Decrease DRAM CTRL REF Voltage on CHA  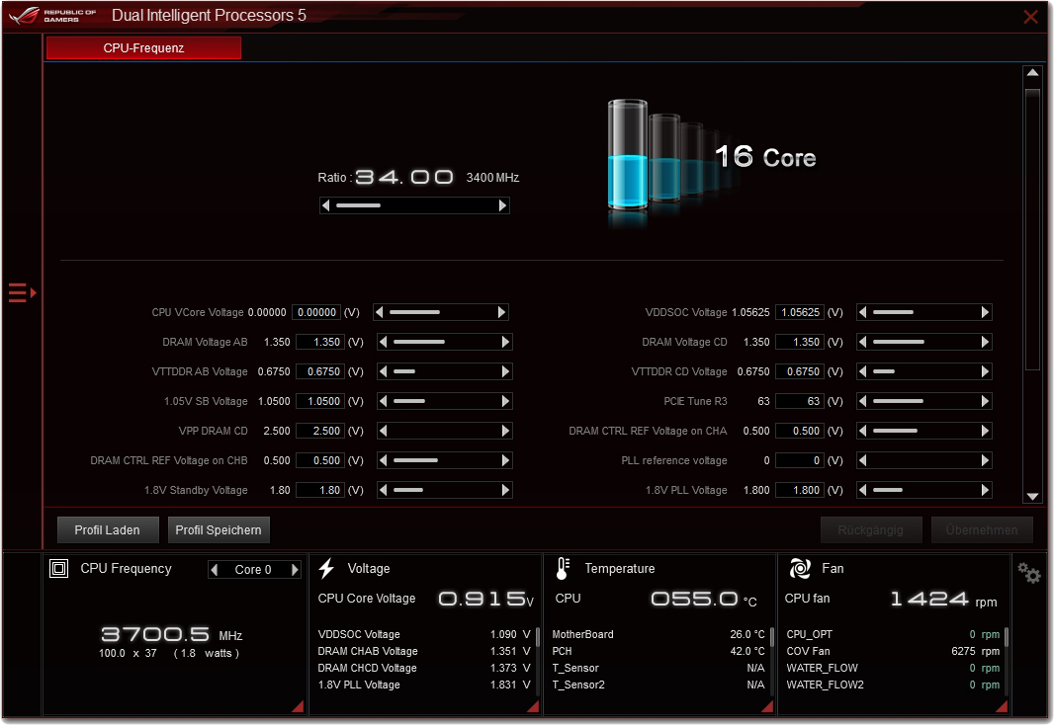(863, 431)
